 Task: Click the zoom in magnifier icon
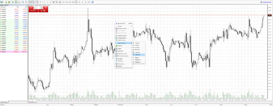coord(23,2)
